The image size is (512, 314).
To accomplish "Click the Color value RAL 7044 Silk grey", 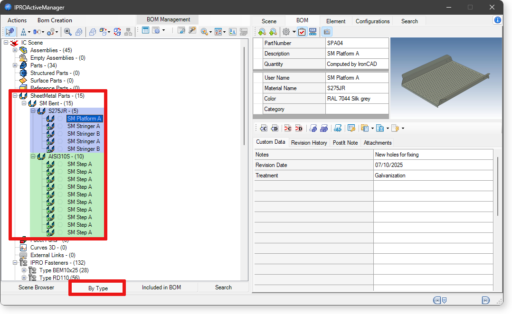I will coord(357,99).
